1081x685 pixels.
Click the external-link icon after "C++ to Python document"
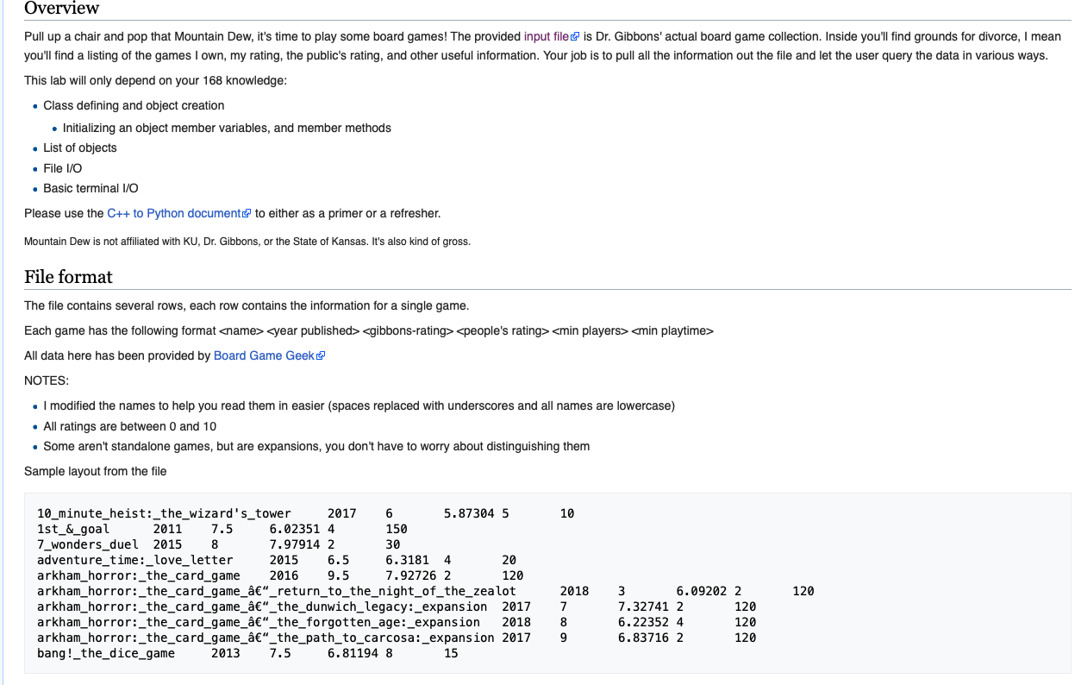coord(247,213)
